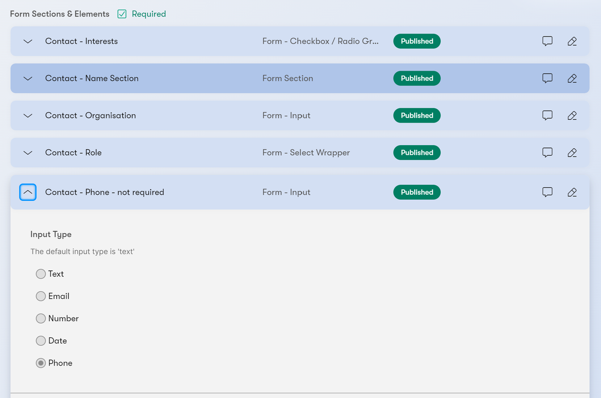Open comments on Contact - Phone row
The image size is (601, 398).
coord(547,192)
